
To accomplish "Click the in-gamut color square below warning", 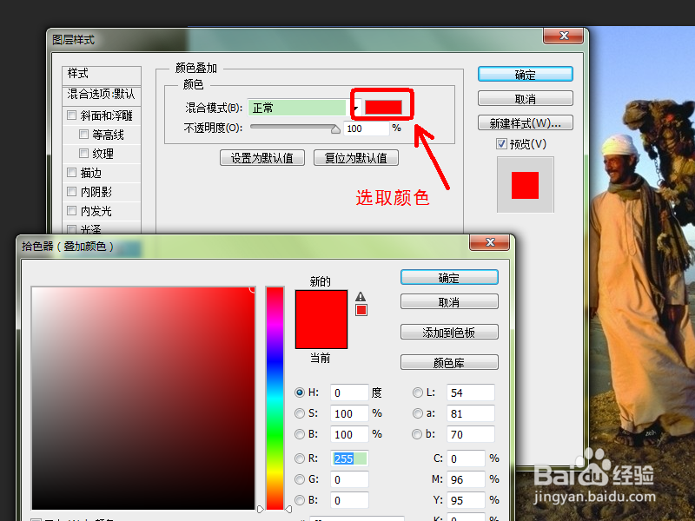I will [361, 310].
